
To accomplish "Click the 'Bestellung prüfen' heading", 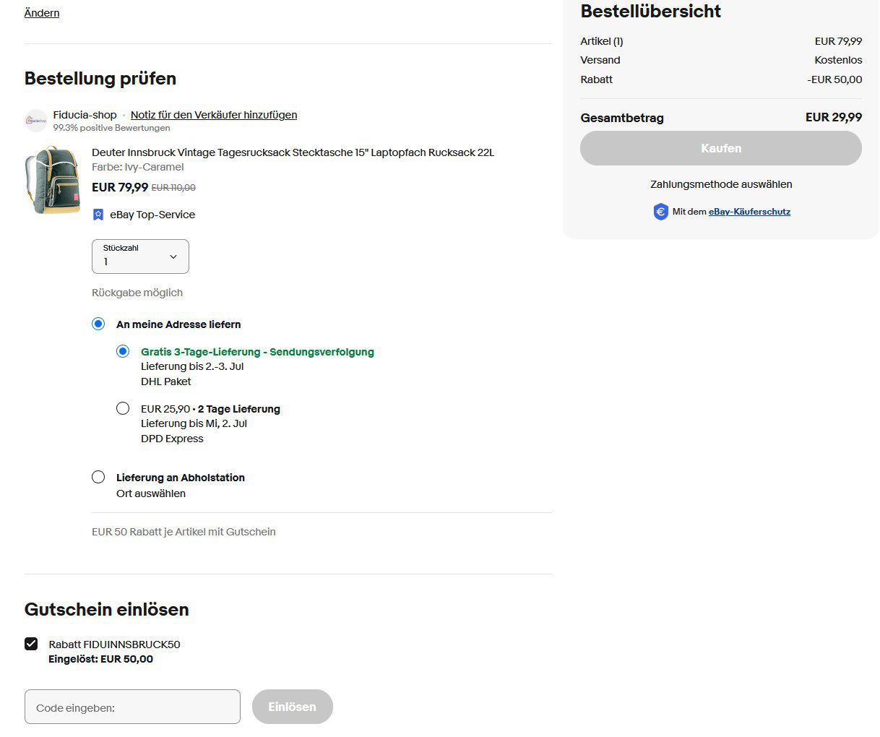I will pyautogui.click(x=100, y=78).
